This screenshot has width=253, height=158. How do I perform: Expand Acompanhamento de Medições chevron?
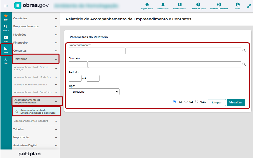tap(56, 77)
